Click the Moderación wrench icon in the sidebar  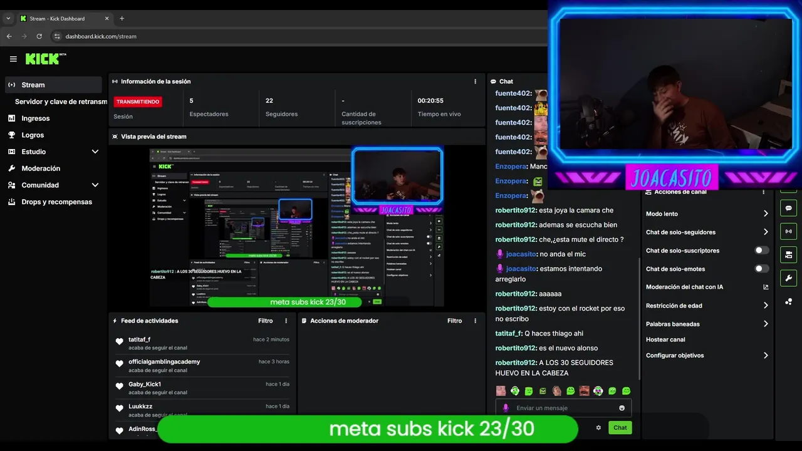[x=11, y=168]
